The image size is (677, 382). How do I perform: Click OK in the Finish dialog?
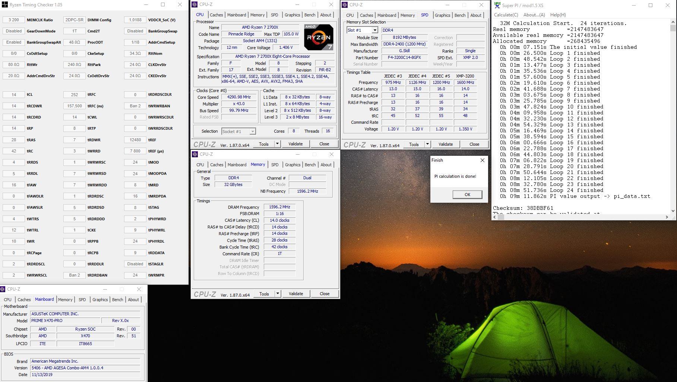467,195
